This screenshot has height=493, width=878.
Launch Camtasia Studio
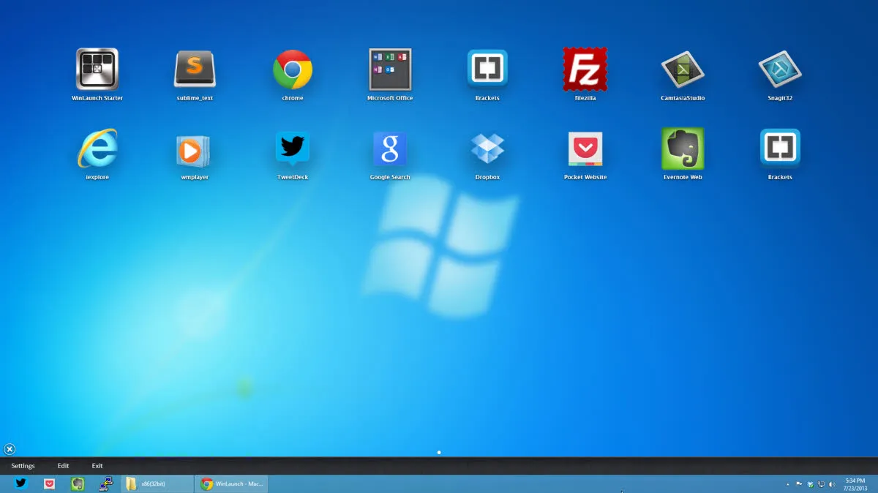click(682, 69)
